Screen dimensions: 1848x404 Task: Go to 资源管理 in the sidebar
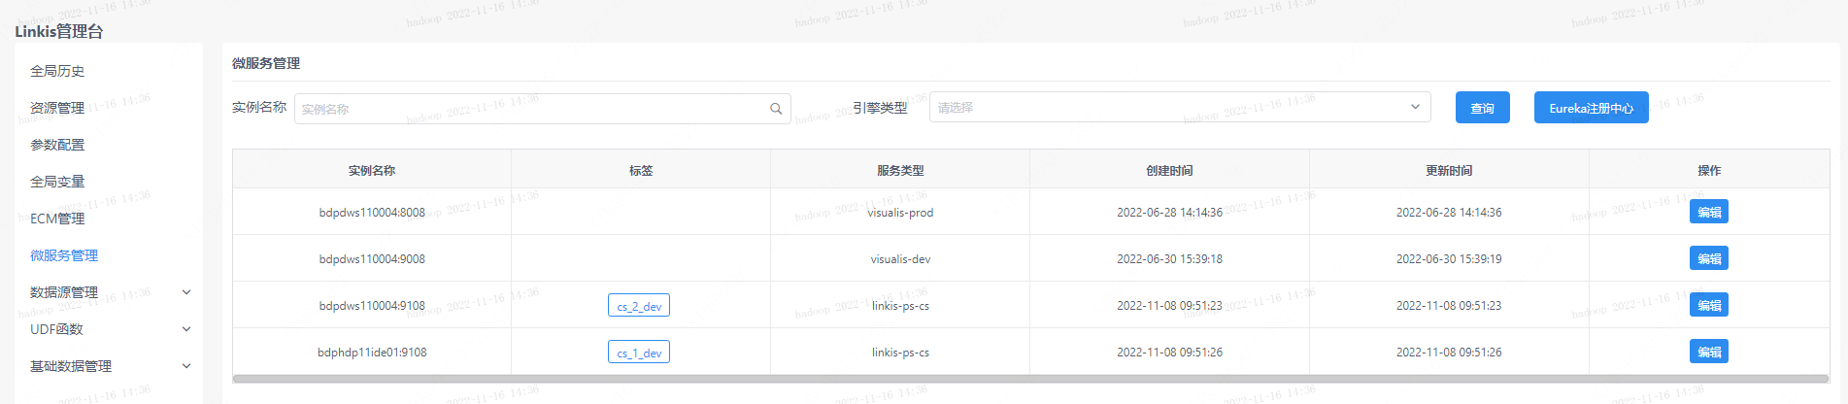click(57, 108)
